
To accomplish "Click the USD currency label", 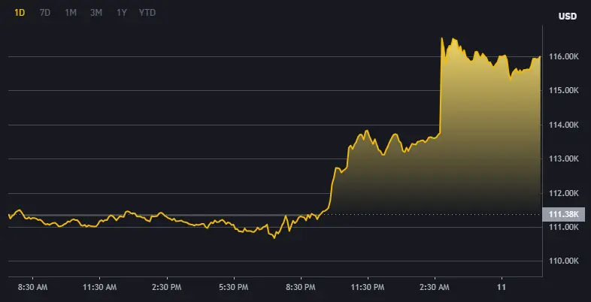I will (x=567, y=17).
